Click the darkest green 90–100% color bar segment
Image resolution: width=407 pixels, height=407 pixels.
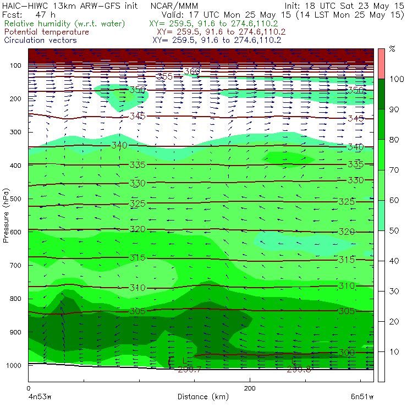point(381,94)
